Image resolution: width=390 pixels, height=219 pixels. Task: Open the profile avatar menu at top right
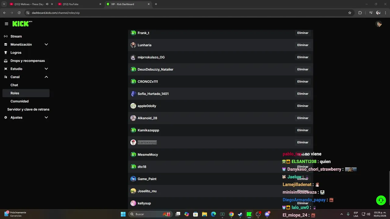pyautogui.click(x=379, y=24)
